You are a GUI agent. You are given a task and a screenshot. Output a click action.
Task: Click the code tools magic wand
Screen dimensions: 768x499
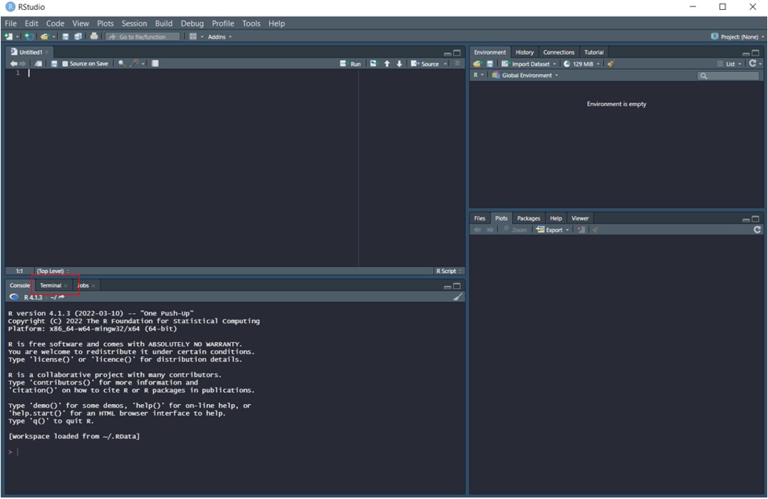click(135, 63)
